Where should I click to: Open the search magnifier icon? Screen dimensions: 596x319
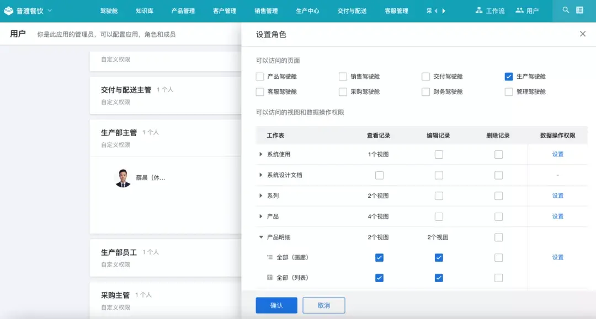click(566, 10)
